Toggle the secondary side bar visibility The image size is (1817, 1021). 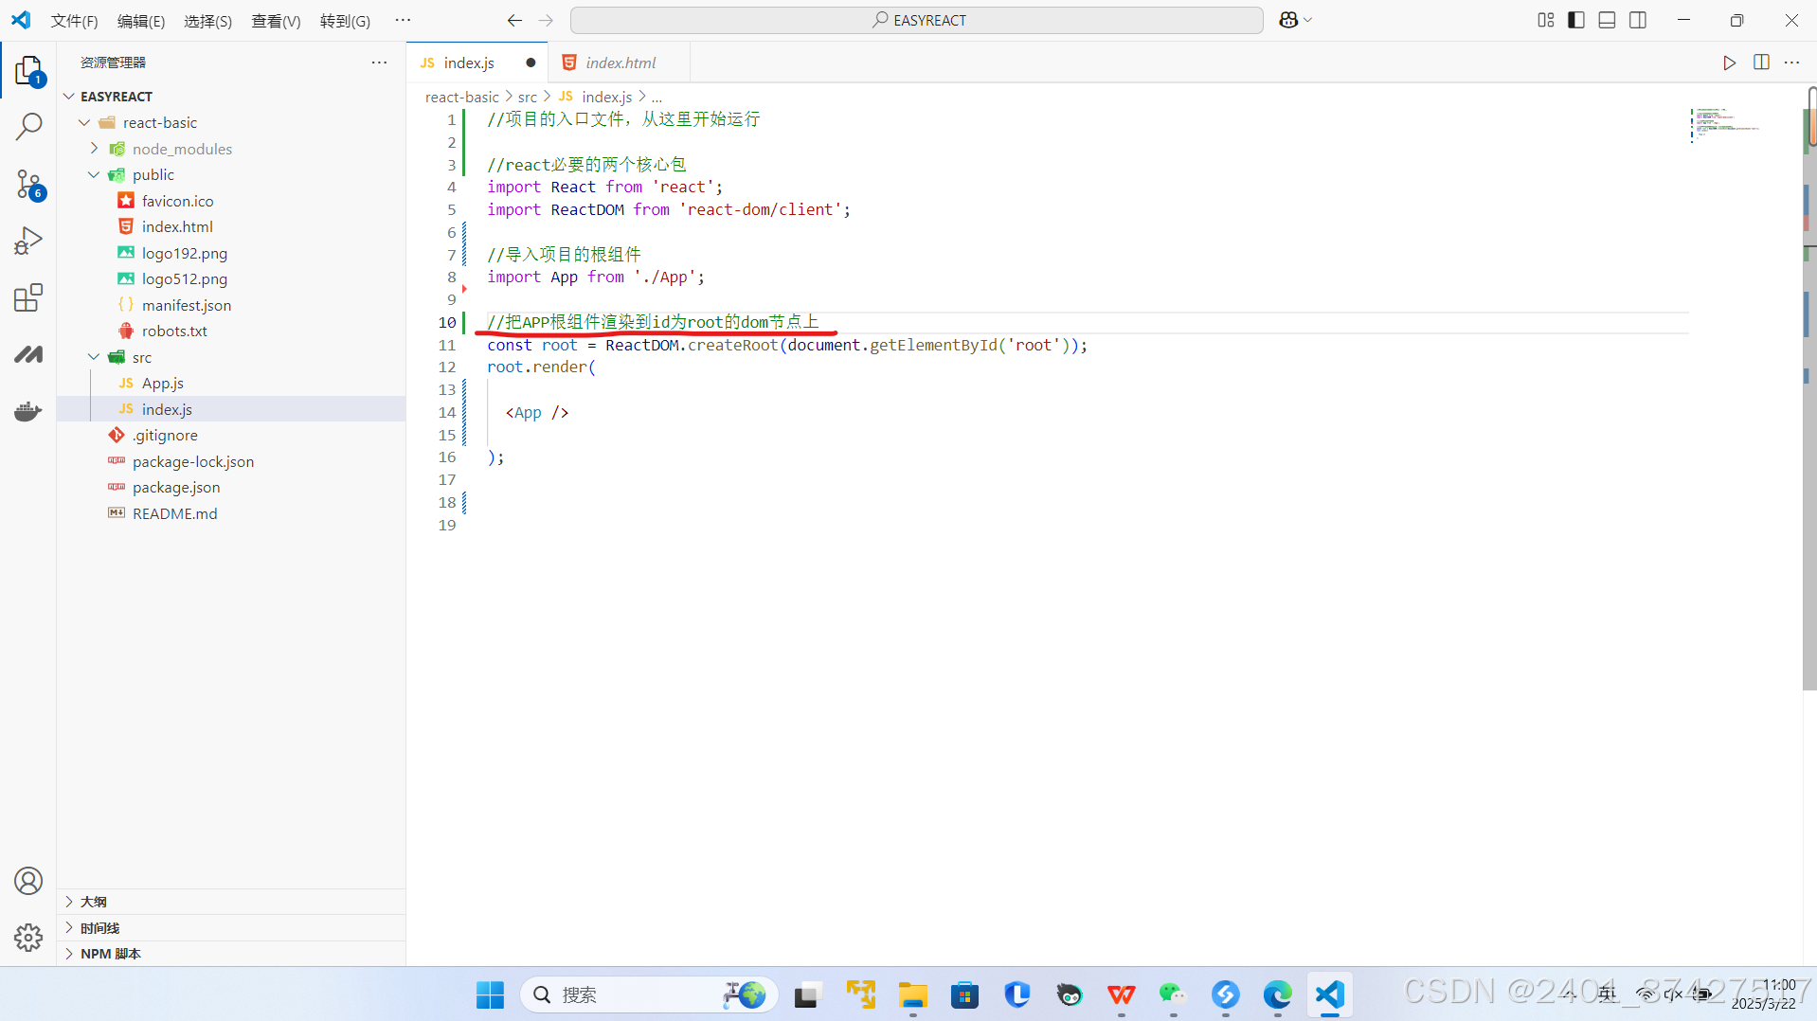pos(1638,19)
